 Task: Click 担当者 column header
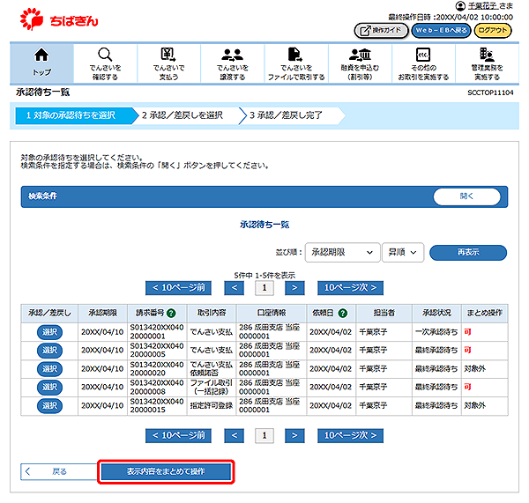pyautogui.click(x=384, y=314)
